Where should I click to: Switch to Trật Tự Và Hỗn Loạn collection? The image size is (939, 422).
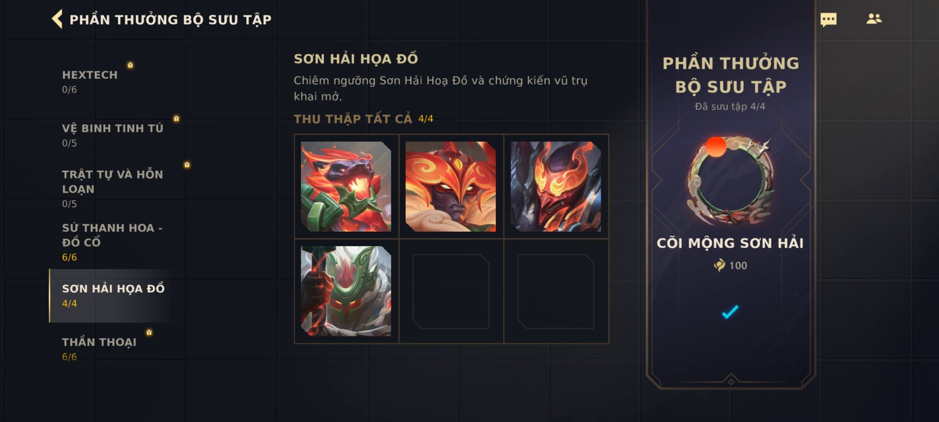pyautogui.click(x=113, y=188)
